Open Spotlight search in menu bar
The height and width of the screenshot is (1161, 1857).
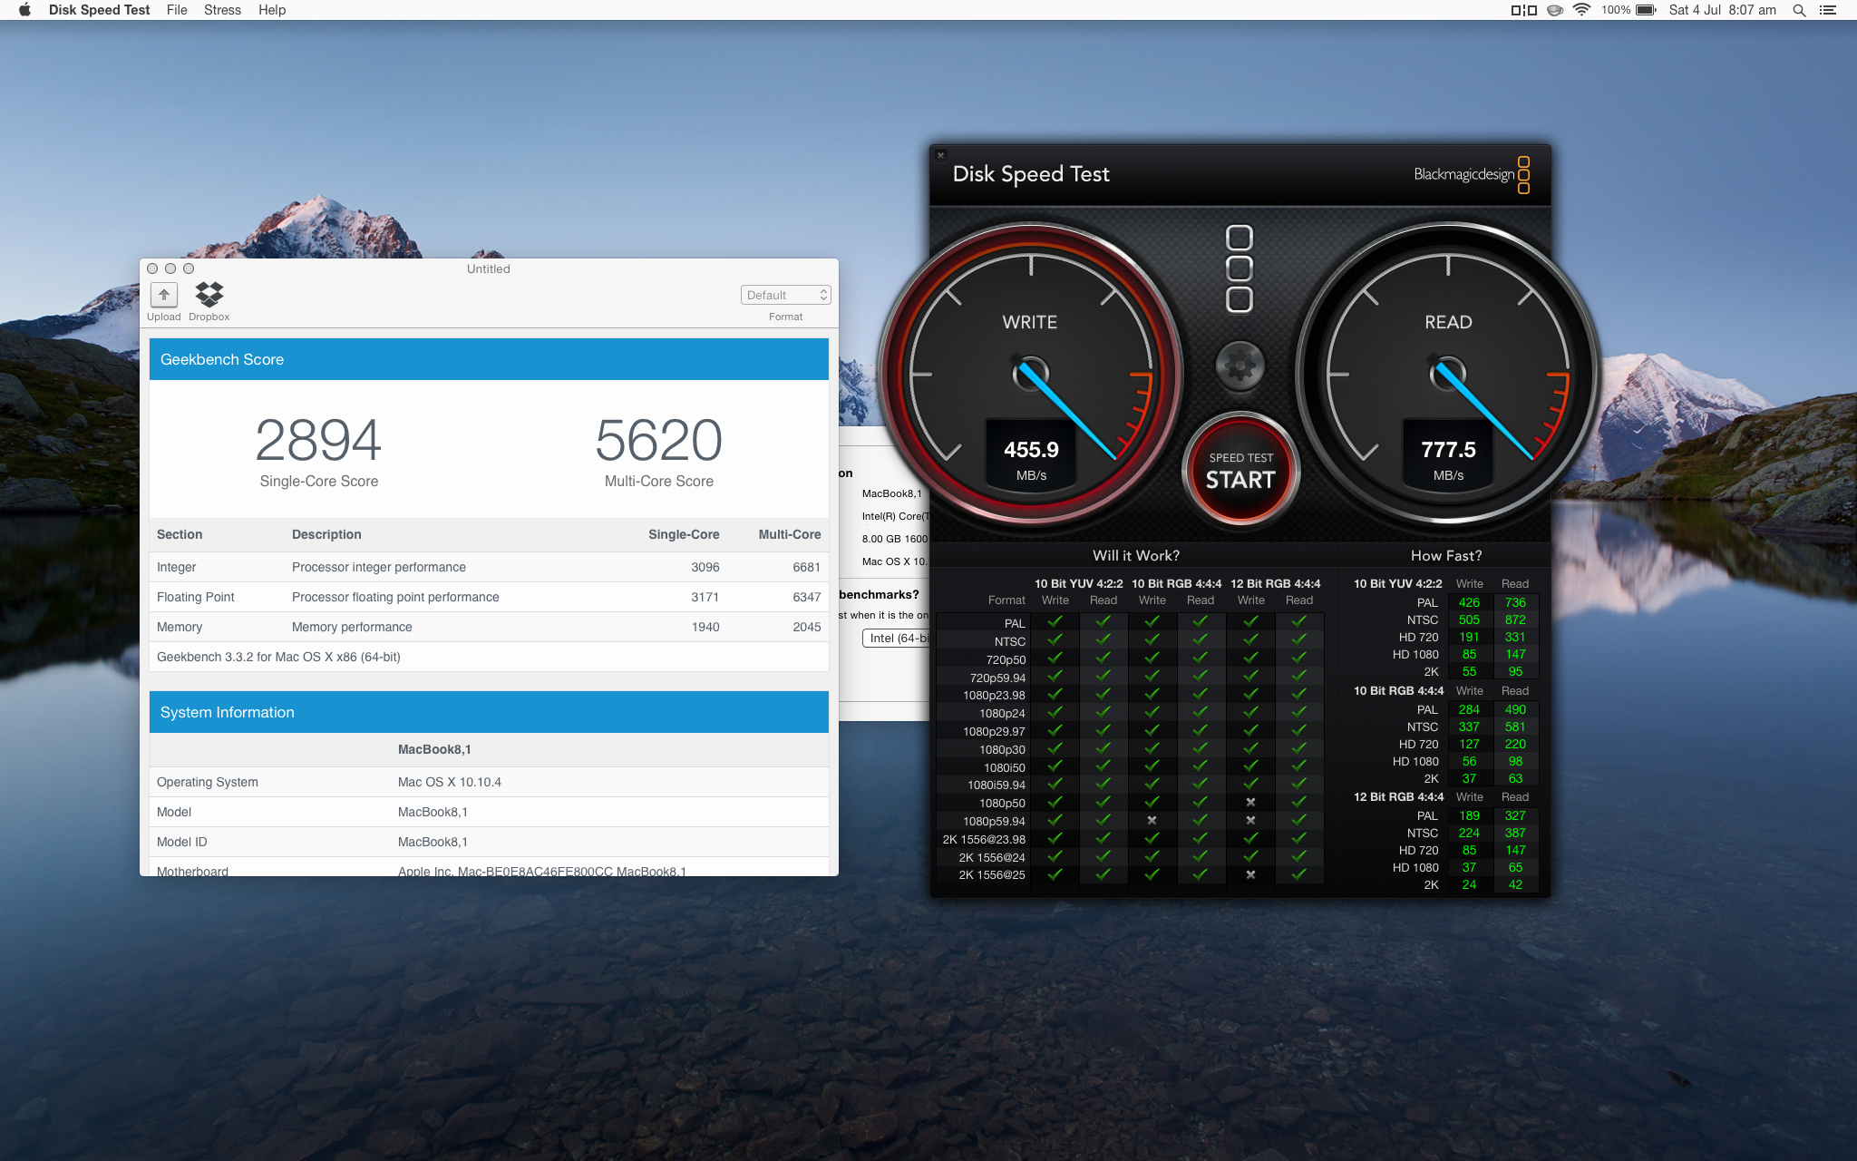click(x=1800, y=10)
